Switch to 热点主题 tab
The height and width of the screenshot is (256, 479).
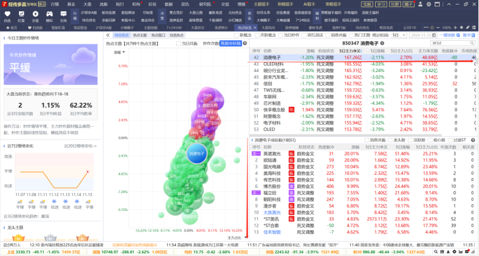(x=140, y=35)
